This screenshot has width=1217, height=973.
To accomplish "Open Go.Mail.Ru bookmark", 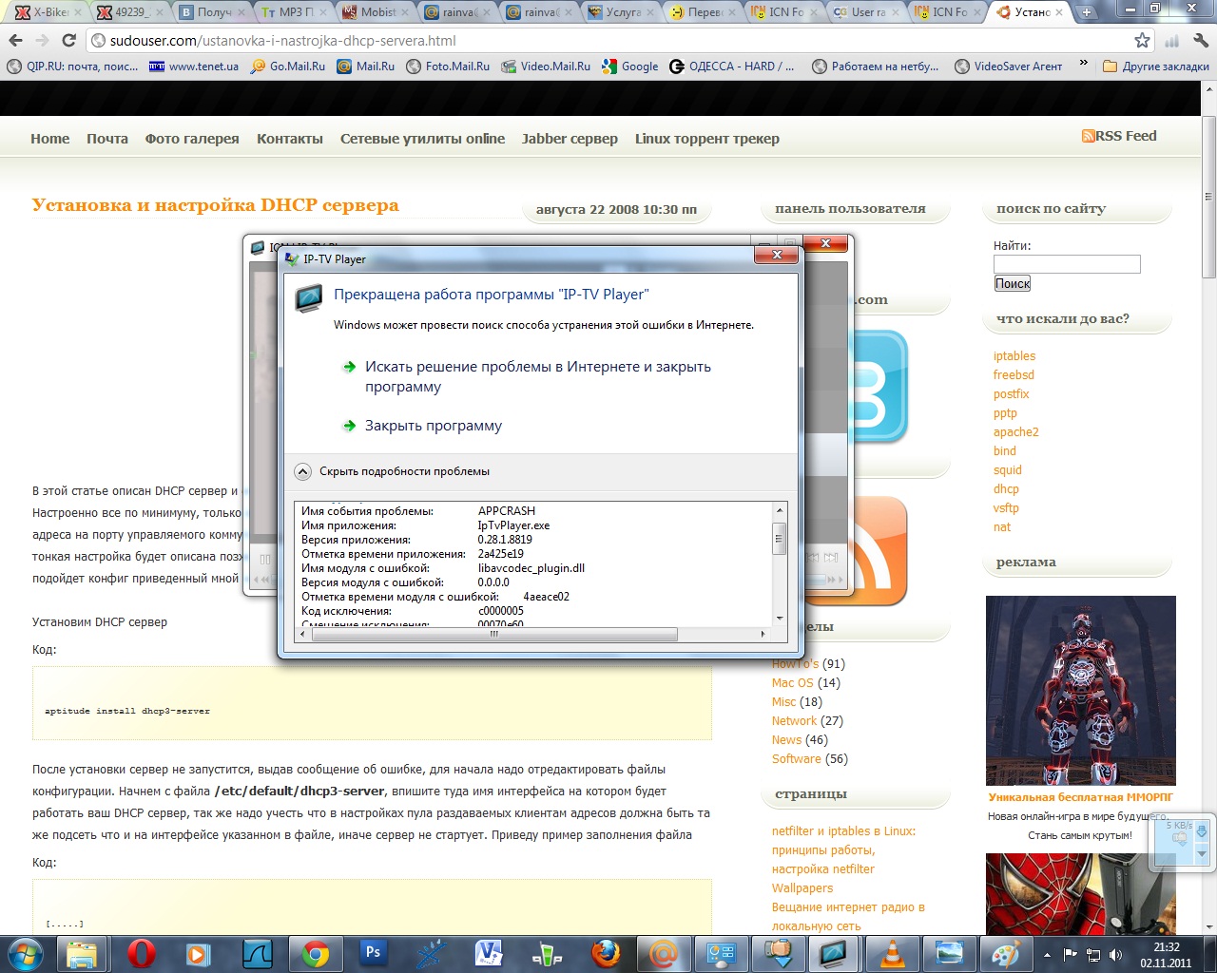I will click(x=288, y=67).
